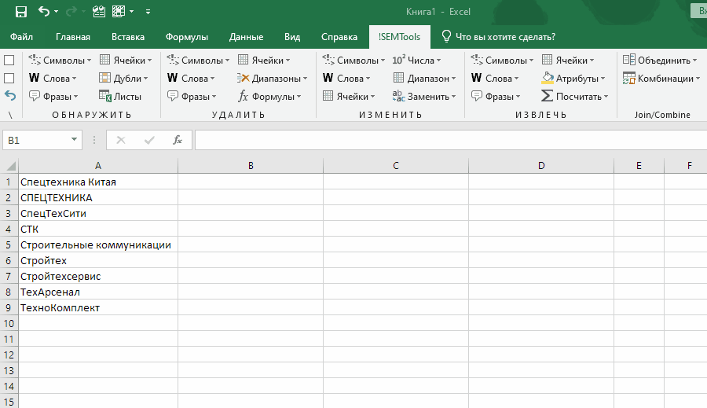Screen dimensions: 707x408
Task: Open Ячейки in the УДАЛИТЬ group
Action: click(264, 60)
